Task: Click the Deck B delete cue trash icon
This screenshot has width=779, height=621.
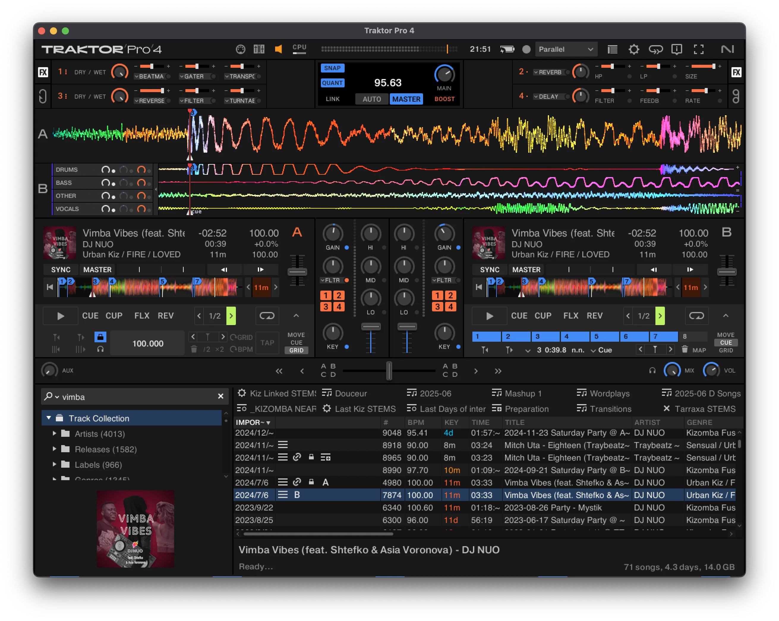Action: [684, 349]
